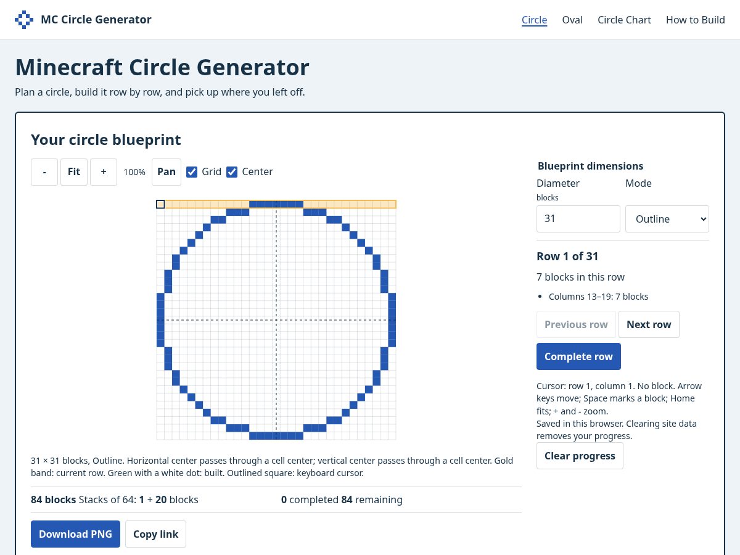The width and height of the screenshot is (740, 555).
Task: Uncheck the Center checkbox
Action: (232, 172)
